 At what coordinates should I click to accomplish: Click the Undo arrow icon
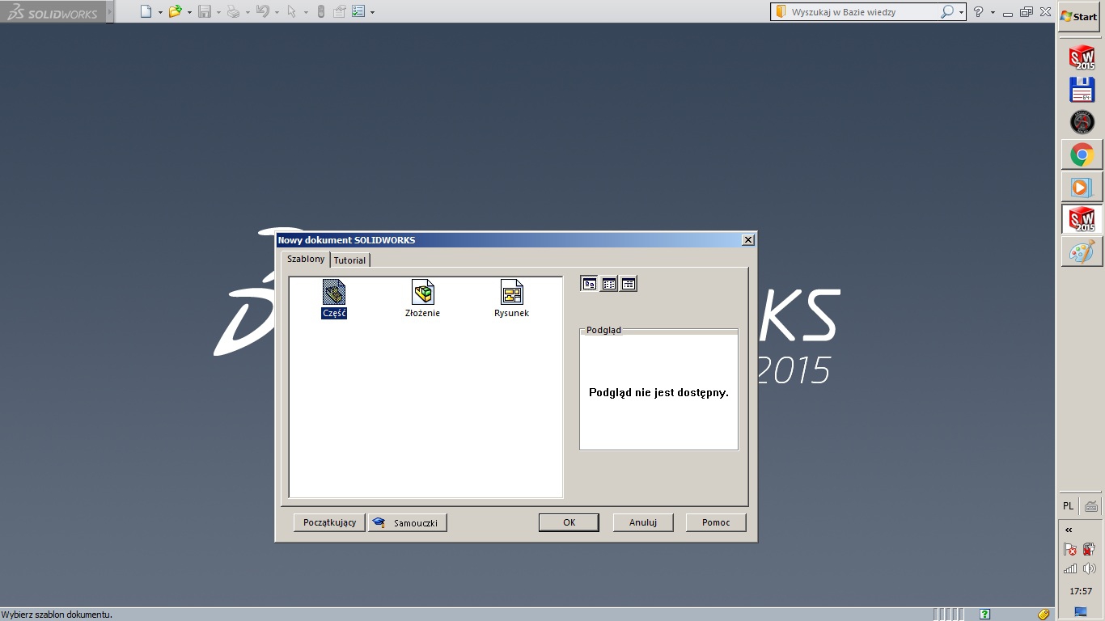pos(262,11)
